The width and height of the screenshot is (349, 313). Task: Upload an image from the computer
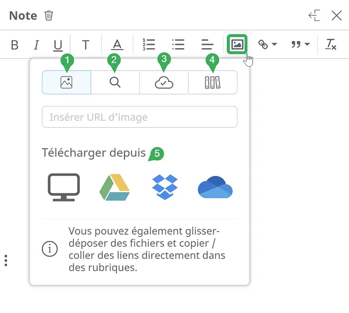63,187
